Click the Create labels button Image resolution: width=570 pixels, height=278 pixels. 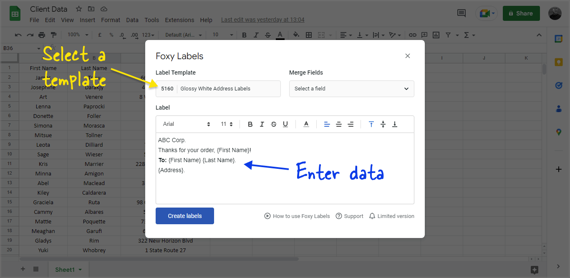point(185,216)
